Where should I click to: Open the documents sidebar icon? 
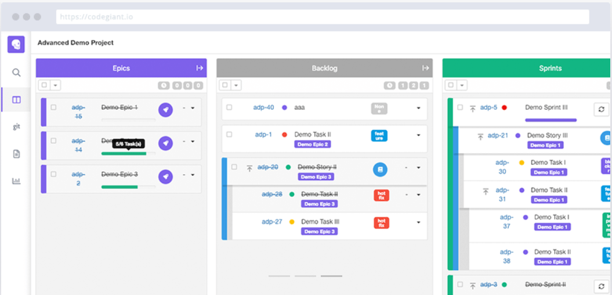[16, 154]
